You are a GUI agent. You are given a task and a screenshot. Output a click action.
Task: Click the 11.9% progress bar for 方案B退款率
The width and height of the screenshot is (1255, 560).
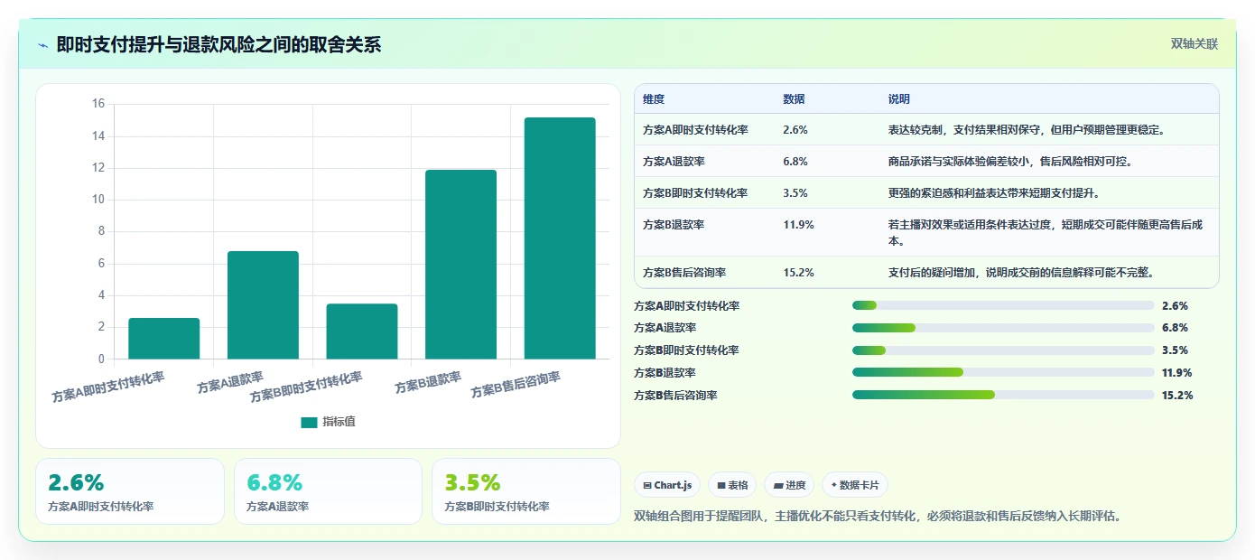[1003, 372]
